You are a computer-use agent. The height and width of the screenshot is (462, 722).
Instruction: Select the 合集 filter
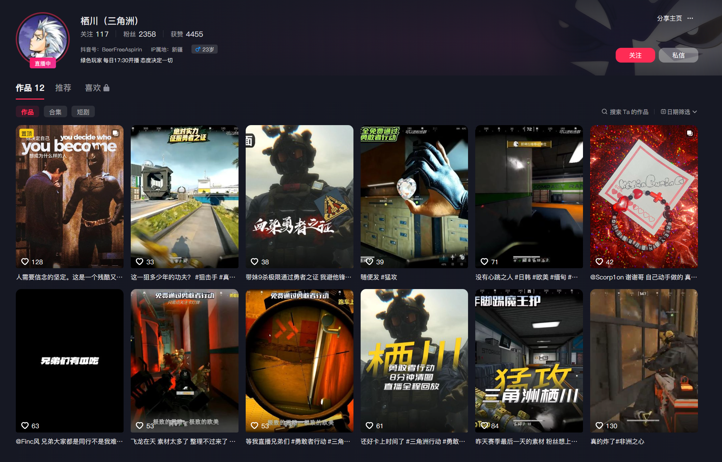click(55, 111)
